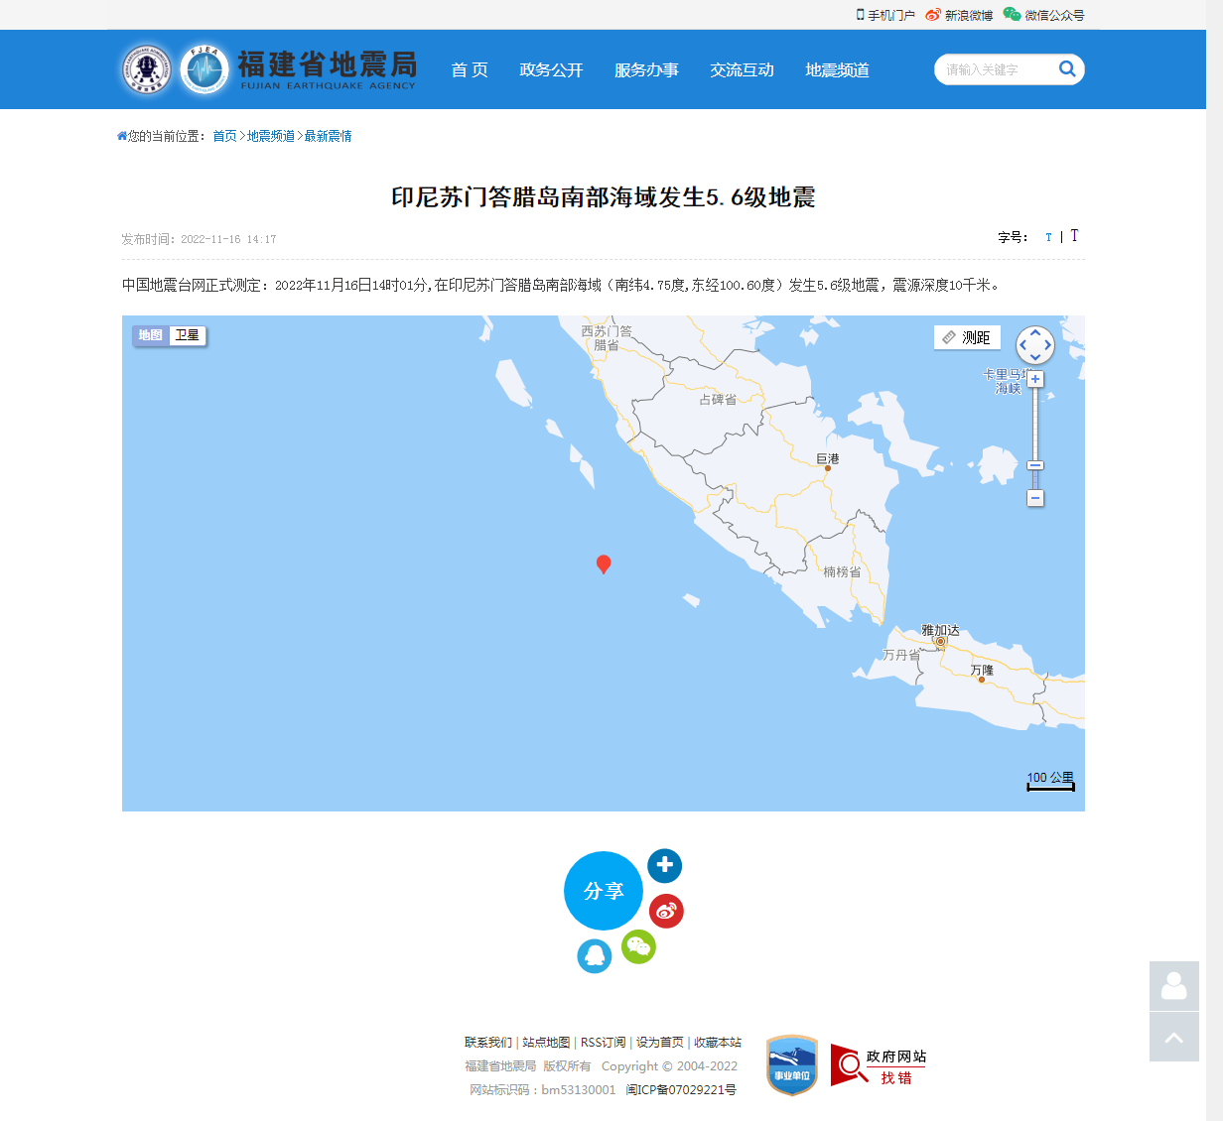This screenshot has height=1121, width=1223.
Task: Open the WeChat 微信公众号 icon
Action: click(x=1012, y=15)
